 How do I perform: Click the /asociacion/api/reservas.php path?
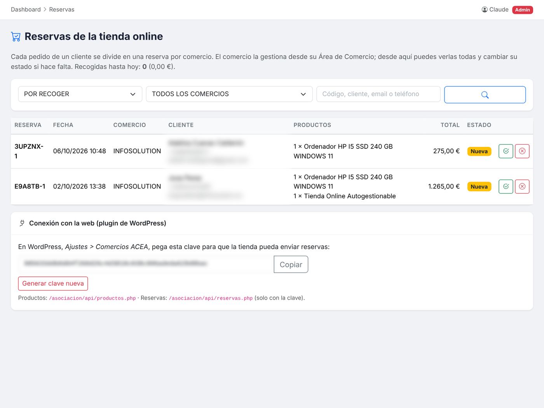[x=211, y=298]
